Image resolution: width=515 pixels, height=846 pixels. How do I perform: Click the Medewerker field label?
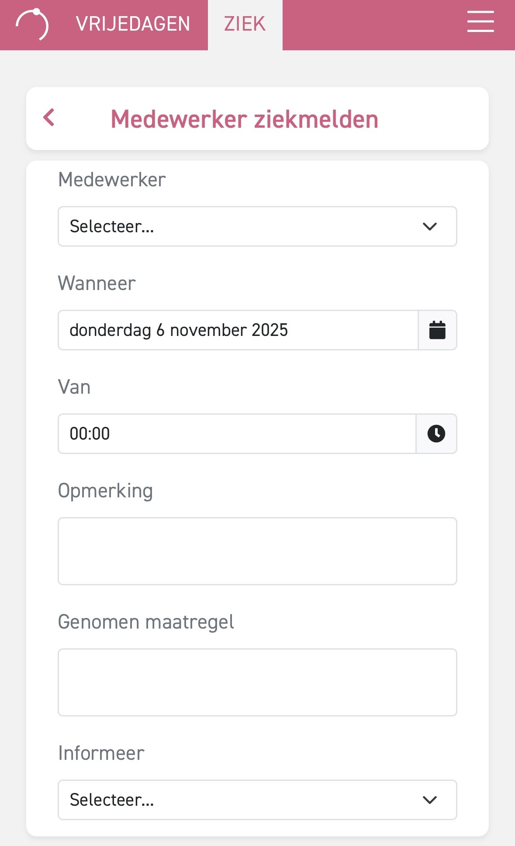(x=112, y=180)
